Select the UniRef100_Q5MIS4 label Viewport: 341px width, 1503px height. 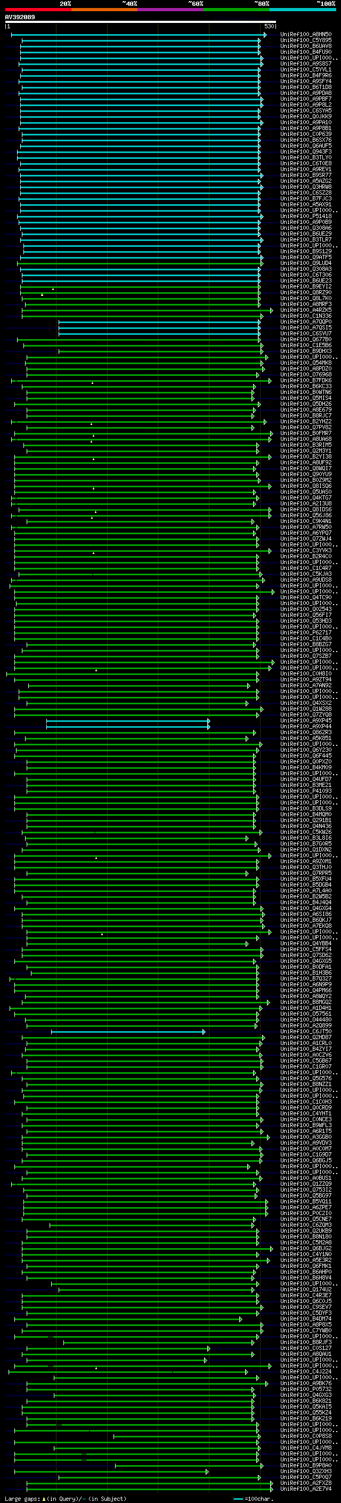coord(306,398)
